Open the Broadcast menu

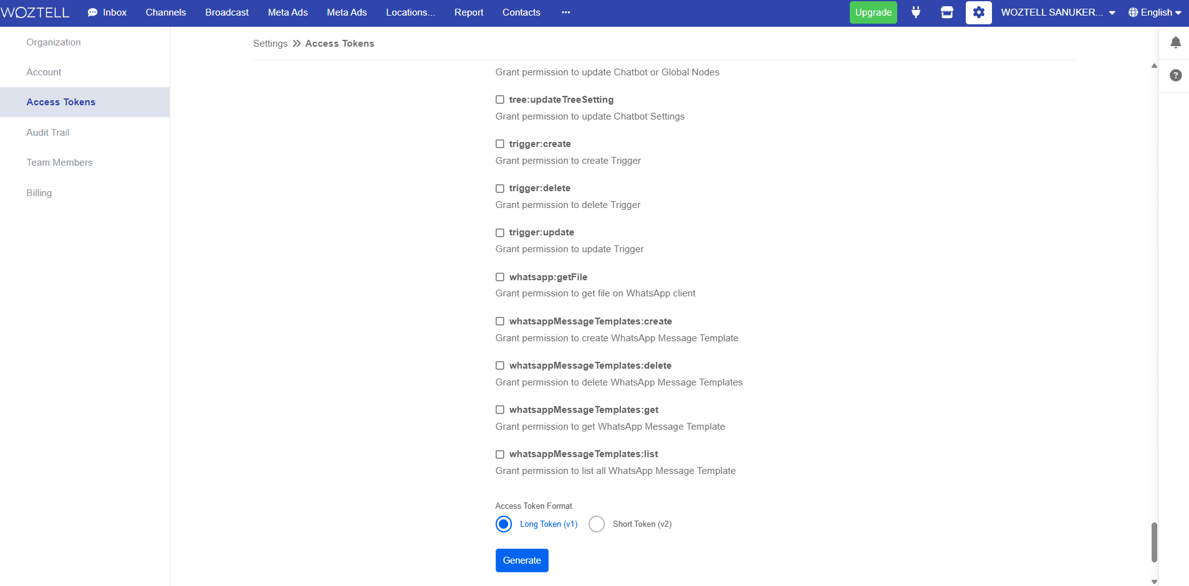point(227,12)
